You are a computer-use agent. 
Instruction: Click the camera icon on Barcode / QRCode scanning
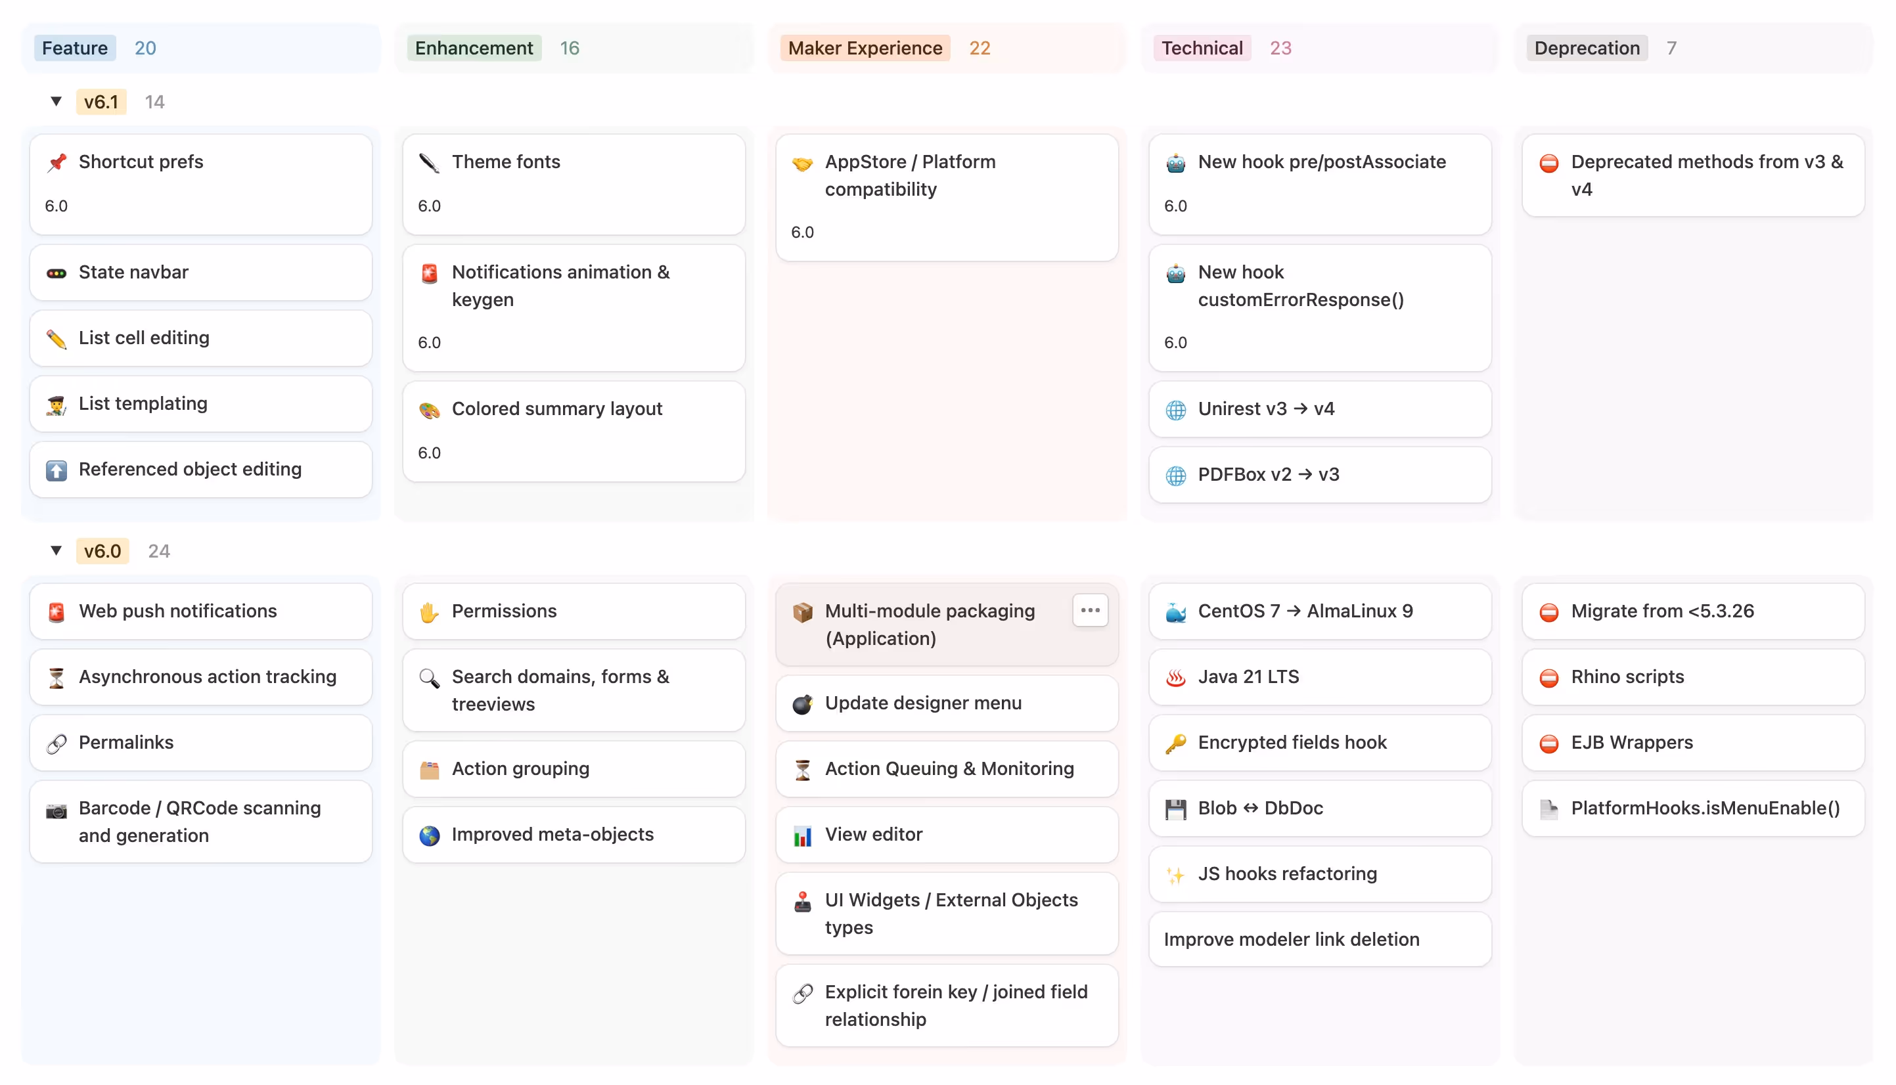tap(56, 810)
